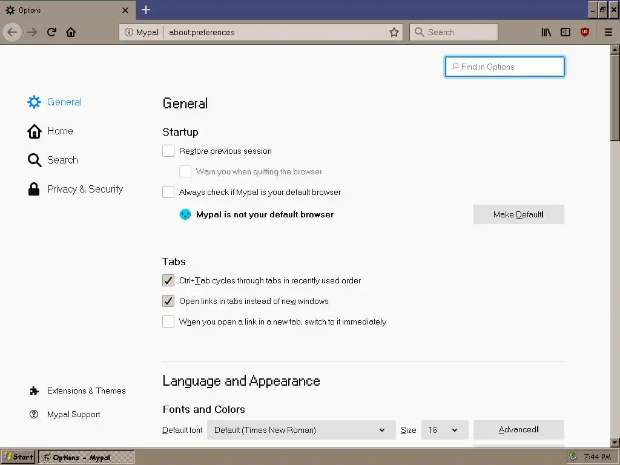Click Options - Mypal taskbar button
620x465 pixels.
[87, 457]
